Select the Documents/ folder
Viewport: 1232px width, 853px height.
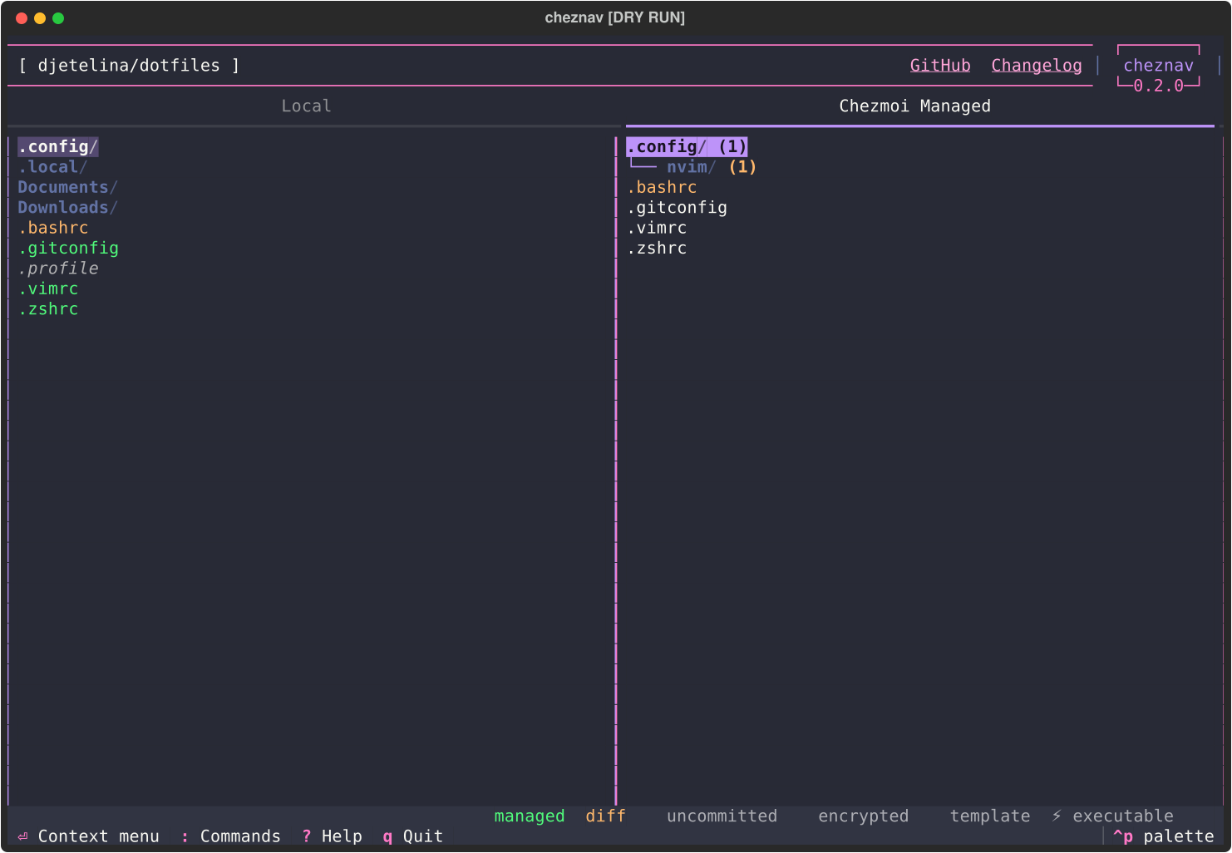[68, 188]
